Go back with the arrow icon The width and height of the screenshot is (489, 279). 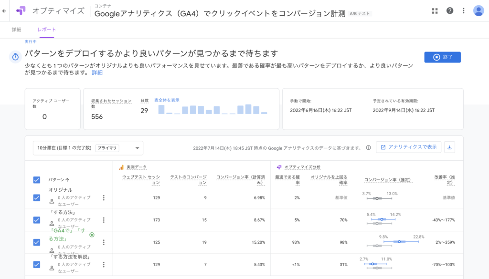[x=4, y=11]
